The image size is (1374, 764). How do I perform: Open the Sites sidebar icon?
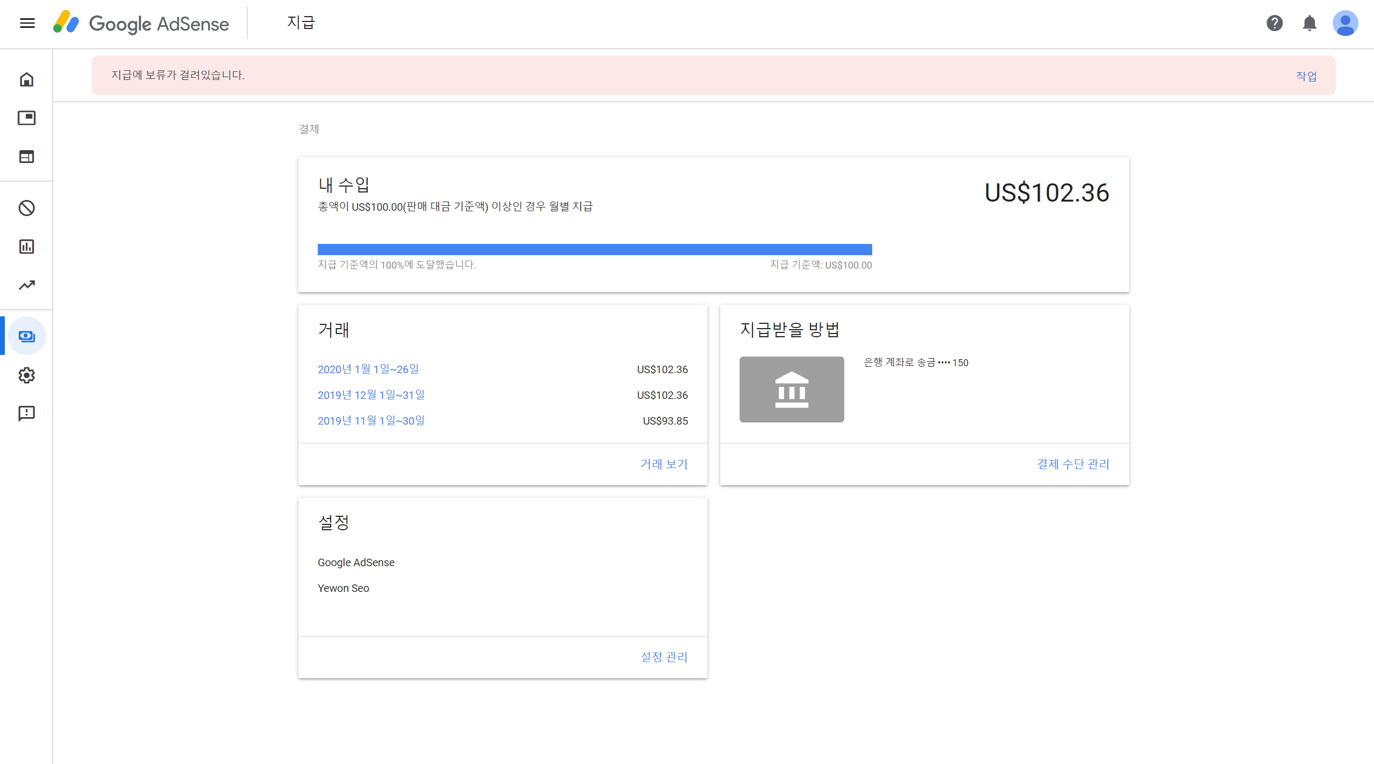26,157
